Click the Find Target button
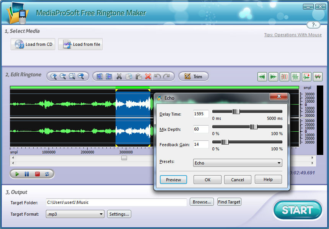 tap(229, 202)
